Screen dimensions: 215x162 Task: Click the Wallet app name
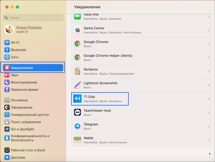pyautogui.click(x=89, y=138)
